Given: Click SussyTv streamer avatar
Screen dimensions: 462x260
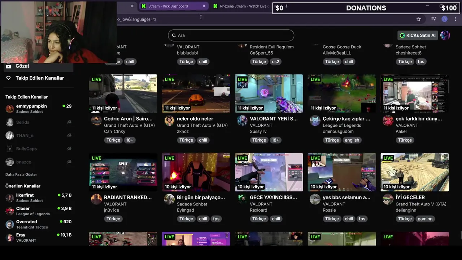Looking at the screenshot, I should pyautogui.click(x=242, y=121).
